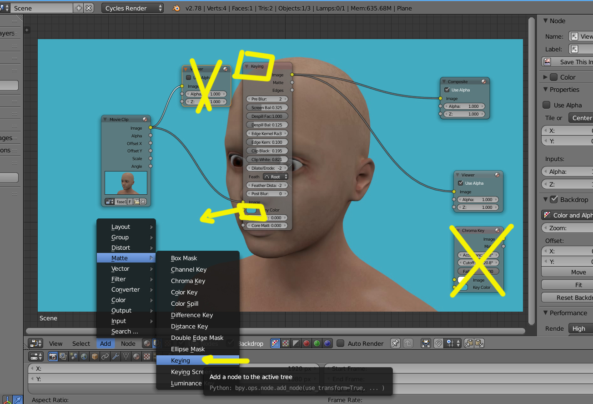Click the red channel display icon
The height and width of the screenshot is (404, 593).
click(x=307, y=343)
